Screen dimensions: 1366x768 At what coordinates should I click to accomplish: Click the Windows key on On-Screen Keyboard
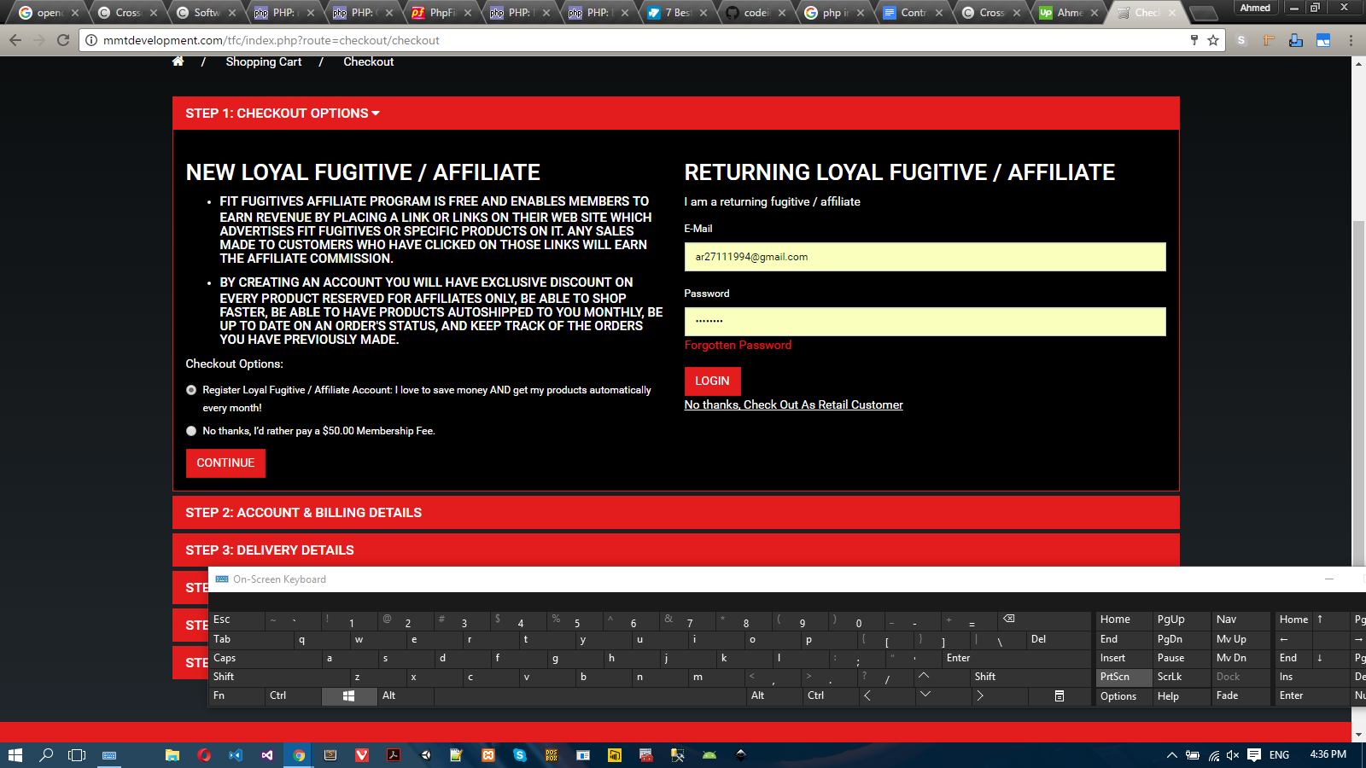point(349,696)
